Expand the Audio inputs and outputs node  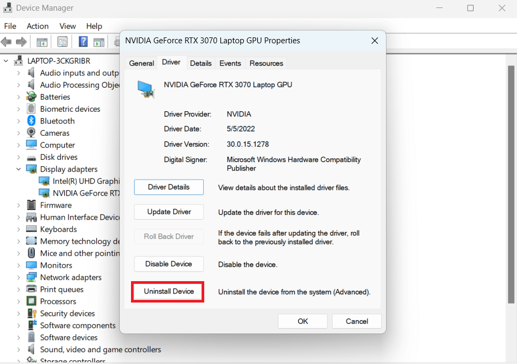coord(19,73)
